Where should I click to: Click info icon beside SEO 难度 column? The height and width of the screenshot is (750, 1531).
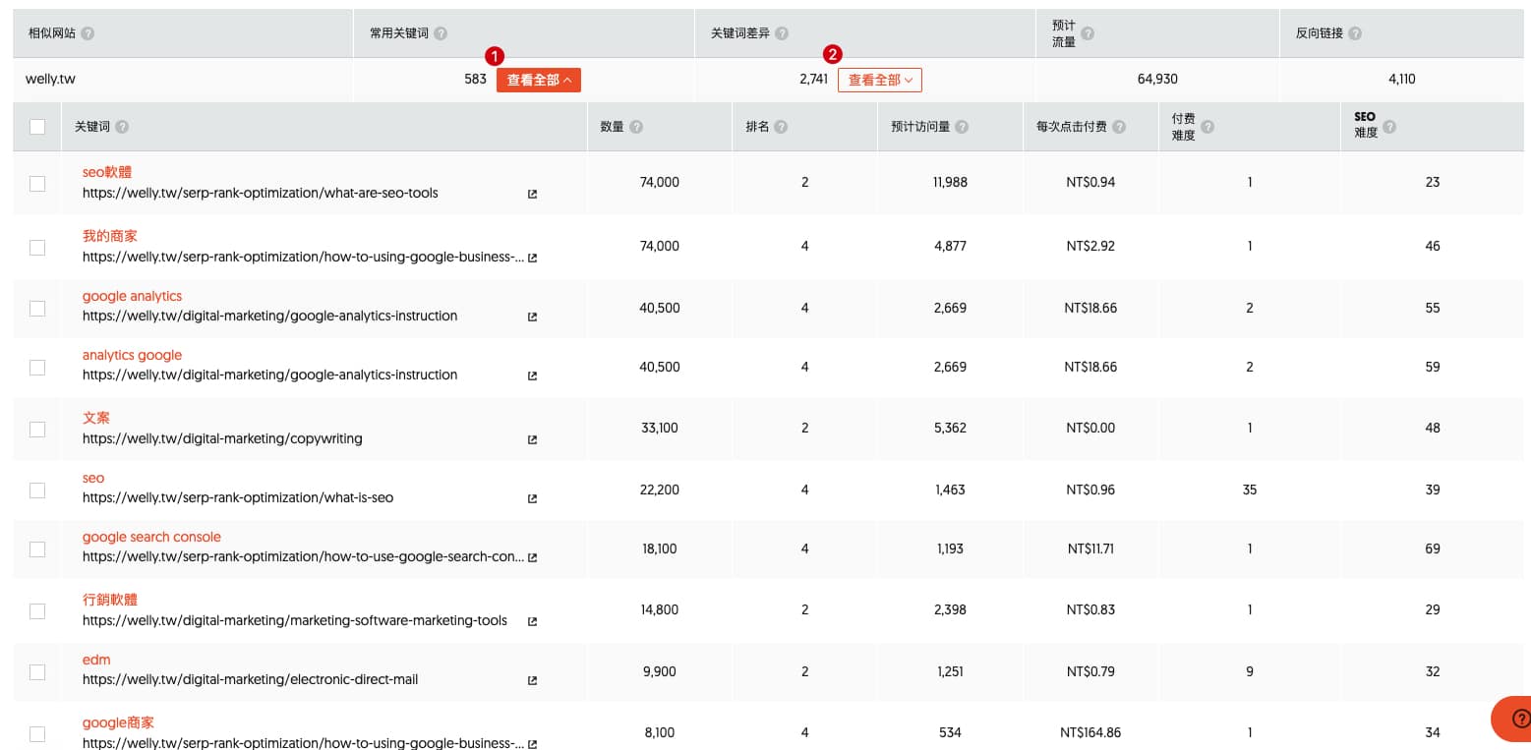(x=1389, y=127)
